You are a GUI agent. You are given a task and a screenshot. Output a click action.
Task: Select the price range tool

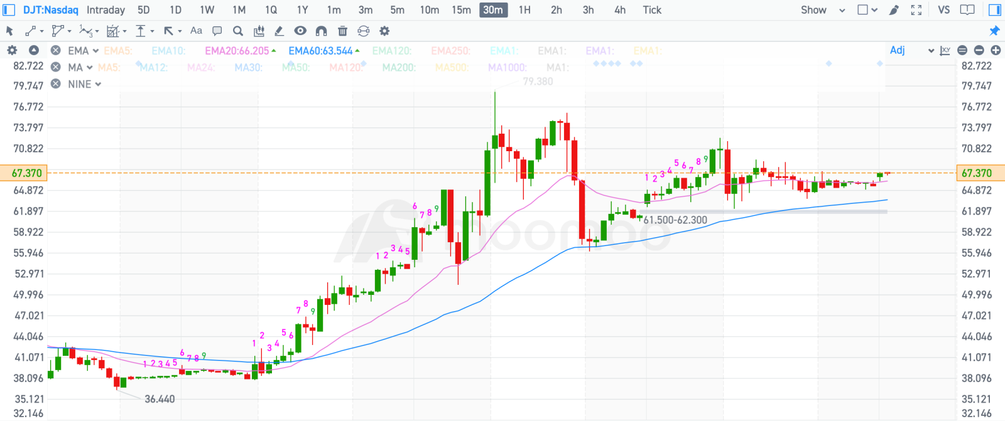pyautogui.click(x=141, y=31)
